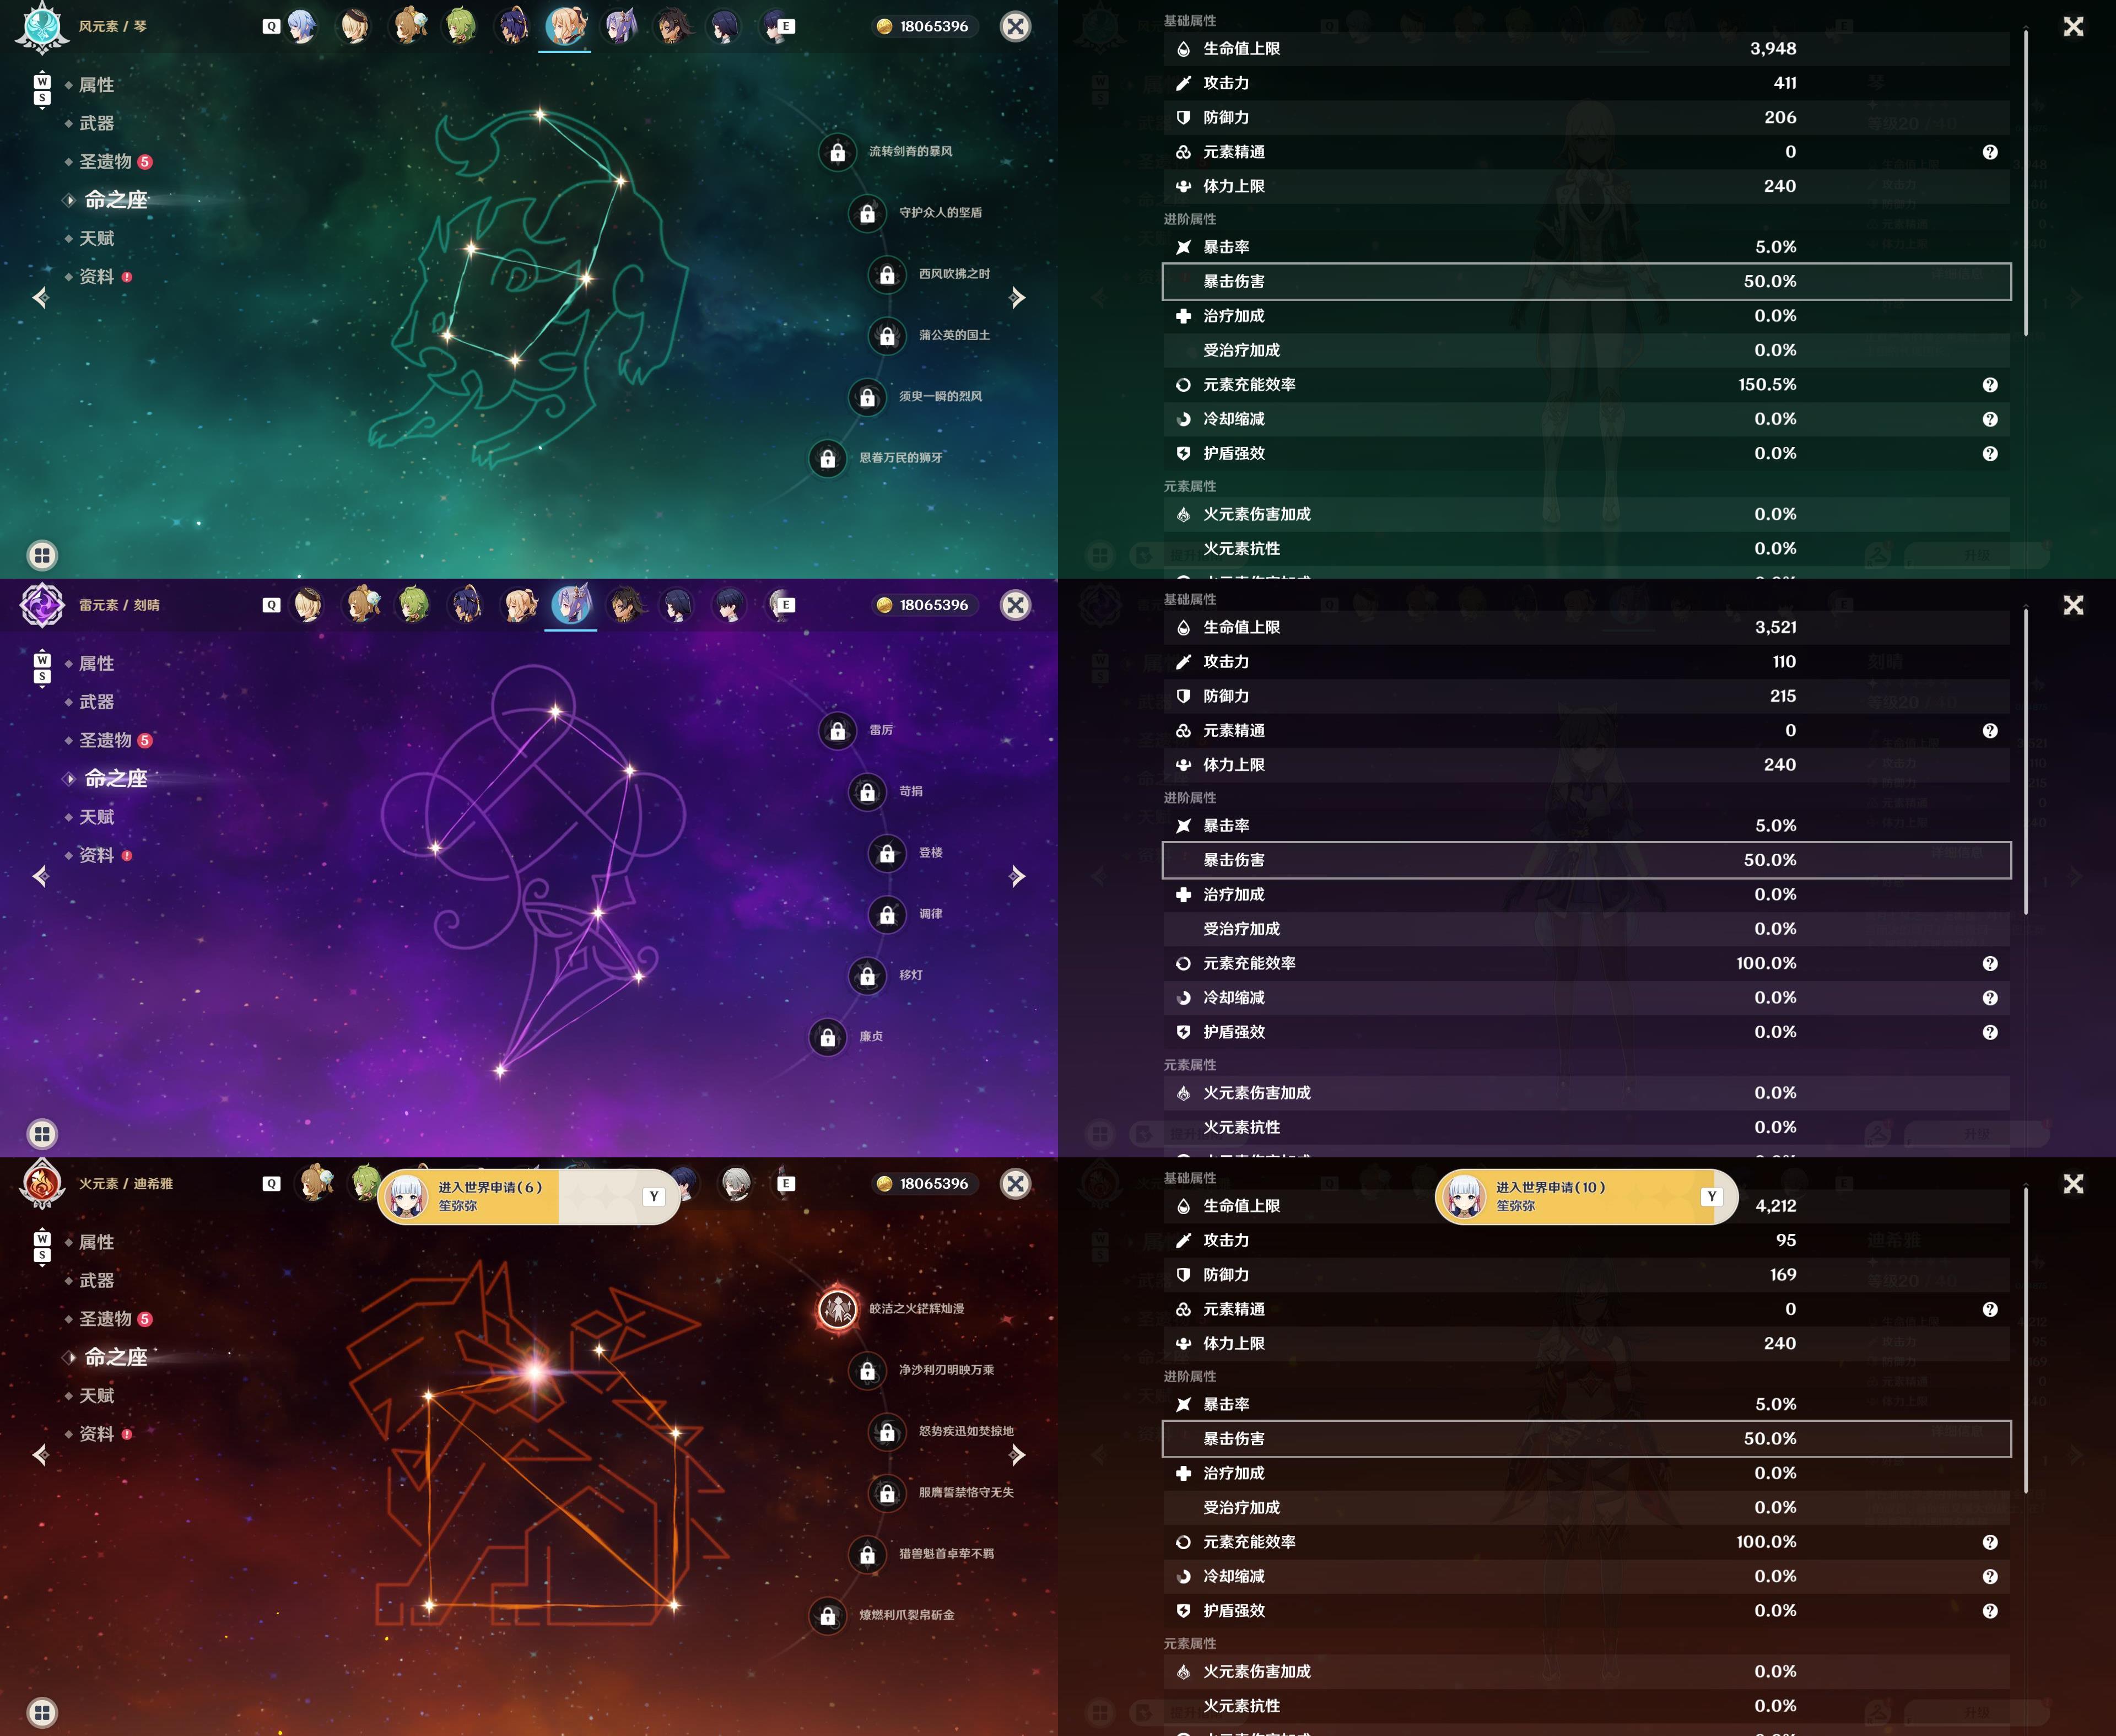Screen dimensions: 2116x1736
Task: Switch to next character on Keqing's screen
Action: [1017, 876]
